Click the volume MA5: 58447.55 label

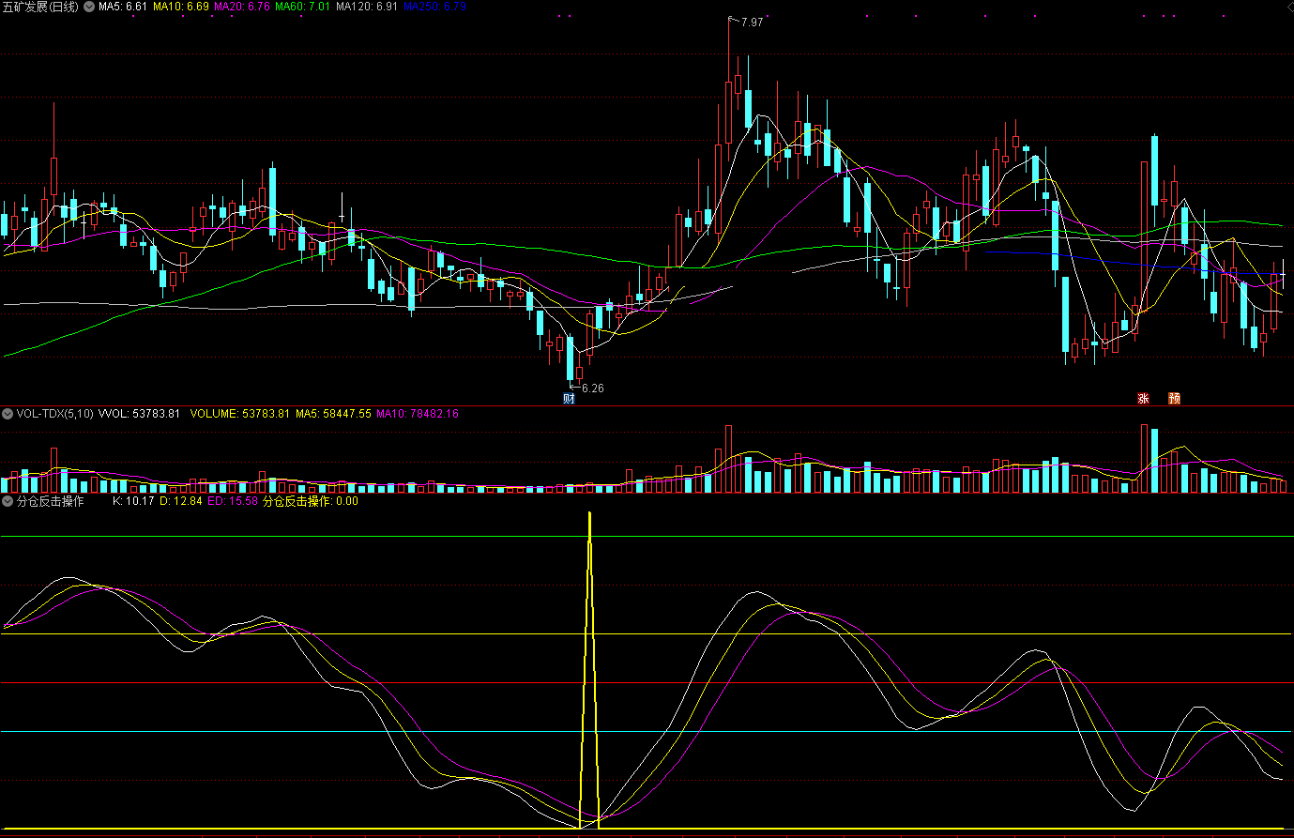coord(333,413)
